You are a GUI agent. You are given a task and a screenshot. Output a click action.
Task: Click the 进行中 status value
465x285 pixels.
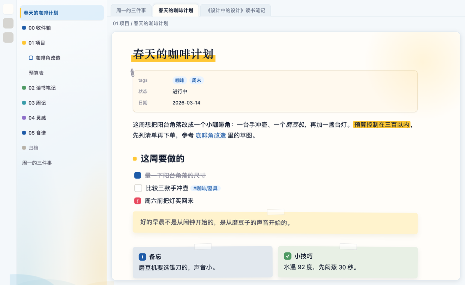coord(180,91)
